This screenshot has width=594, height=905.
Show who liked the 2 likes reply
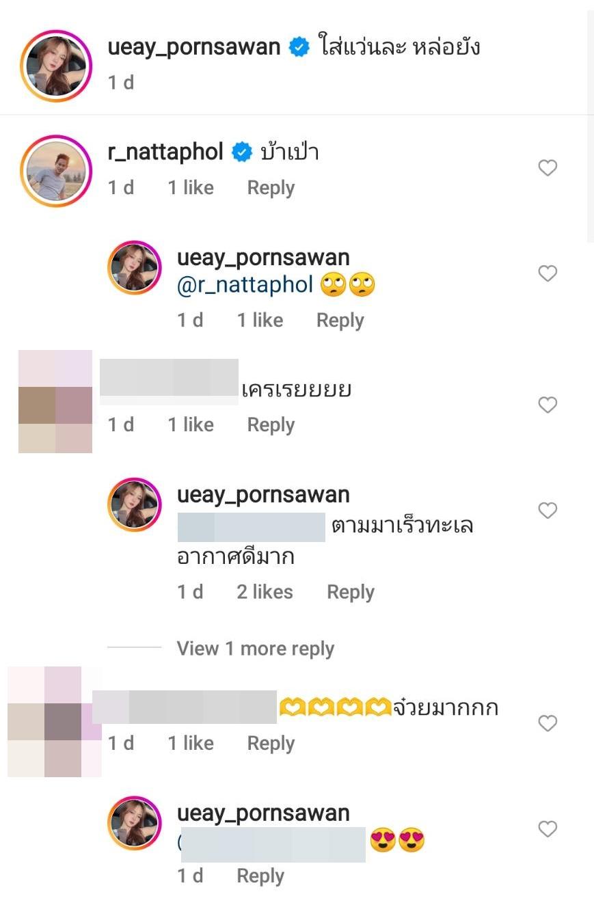tap(265, 592)
